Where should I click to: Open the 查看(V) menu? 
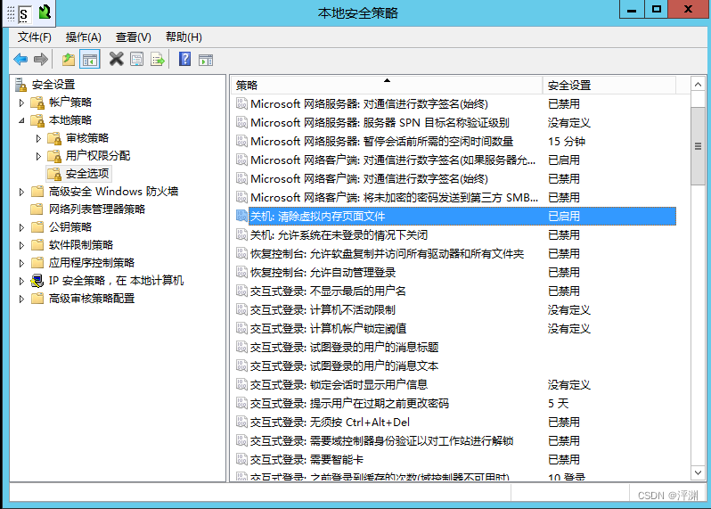coord(134,37)
